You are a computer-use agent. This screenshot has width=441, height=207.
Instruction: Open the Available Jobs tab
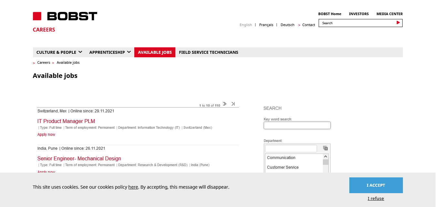[155, 52]
